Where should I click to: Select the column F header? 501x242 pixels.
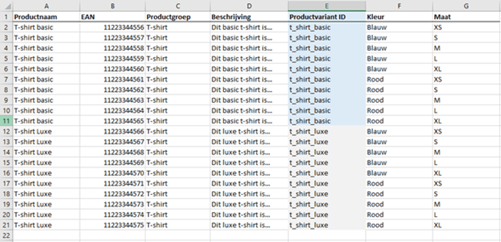coord(399,7)
